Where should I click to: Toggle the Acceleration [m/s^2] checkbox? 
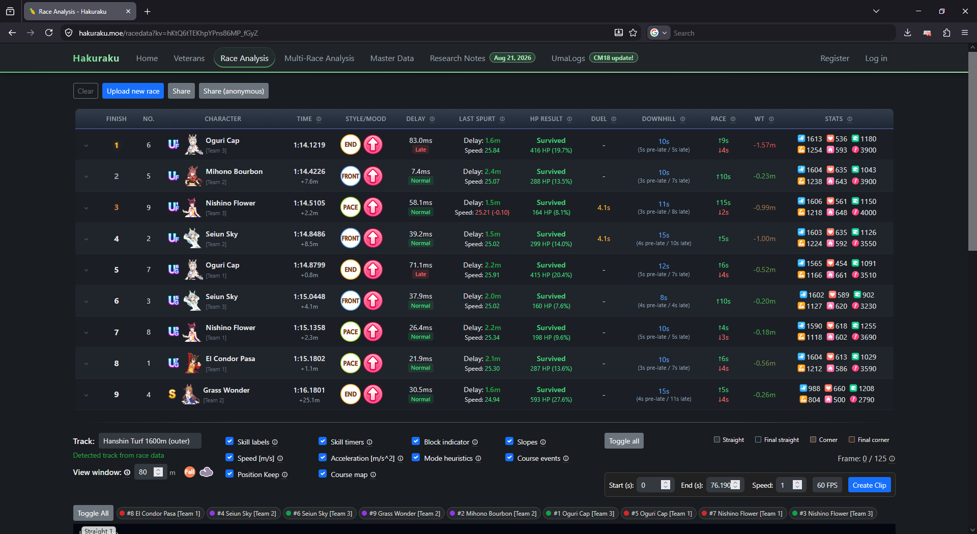point(323,458)
